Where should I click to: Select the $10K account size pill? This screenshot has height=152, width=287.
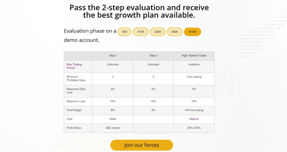[141, 32]
